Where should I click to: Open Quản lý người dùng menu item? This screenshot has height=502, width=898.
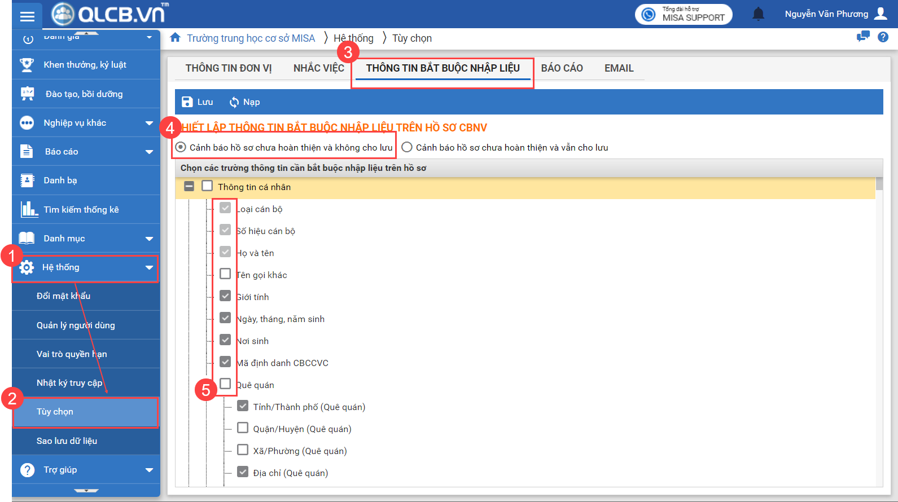point(76,325)
